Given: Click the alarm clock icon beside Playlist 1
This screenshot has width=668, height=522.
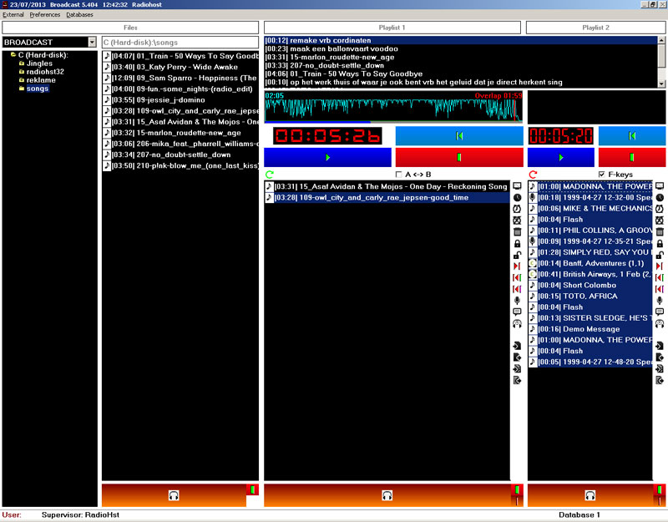Looking at the screenshot, I should (517, 209).
